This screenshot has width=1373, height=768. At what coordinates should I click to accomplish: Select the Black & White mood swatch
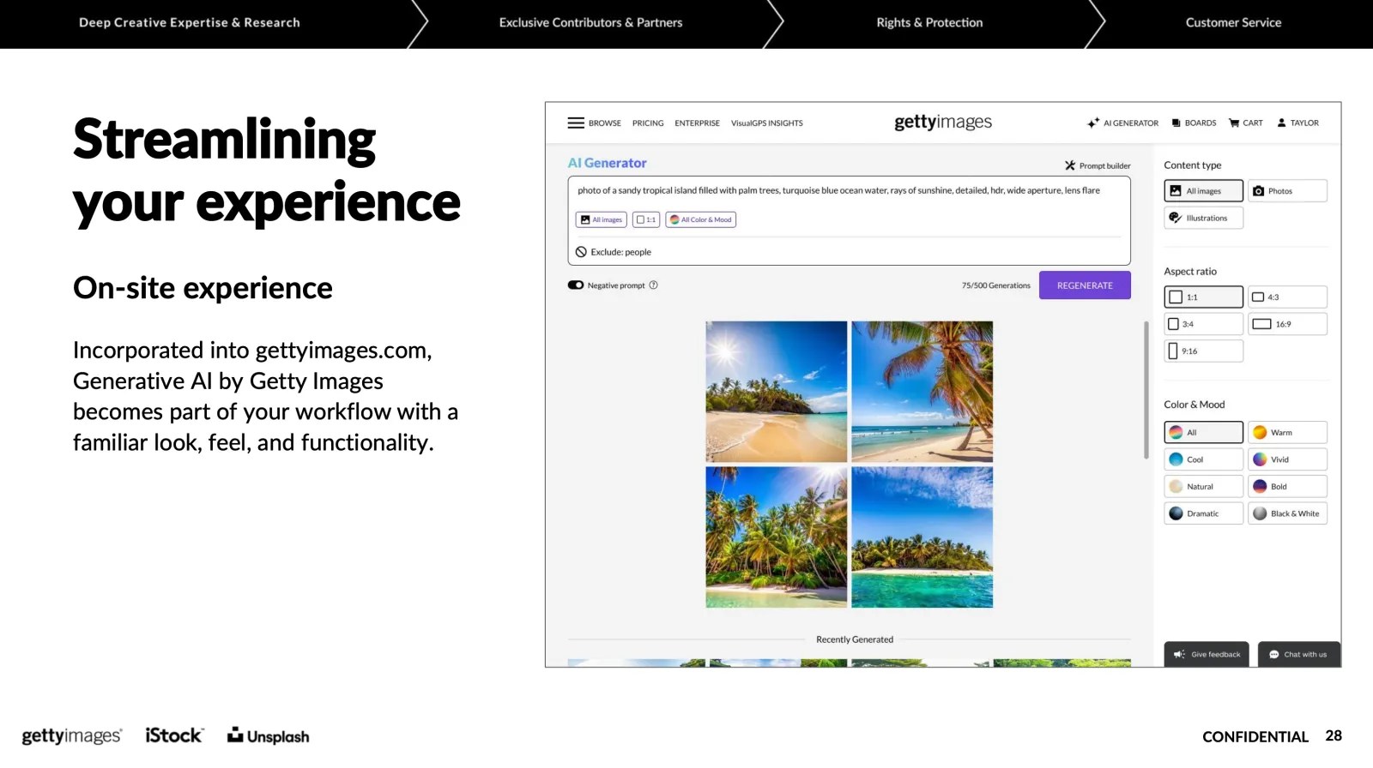(x=1287, y=513)
